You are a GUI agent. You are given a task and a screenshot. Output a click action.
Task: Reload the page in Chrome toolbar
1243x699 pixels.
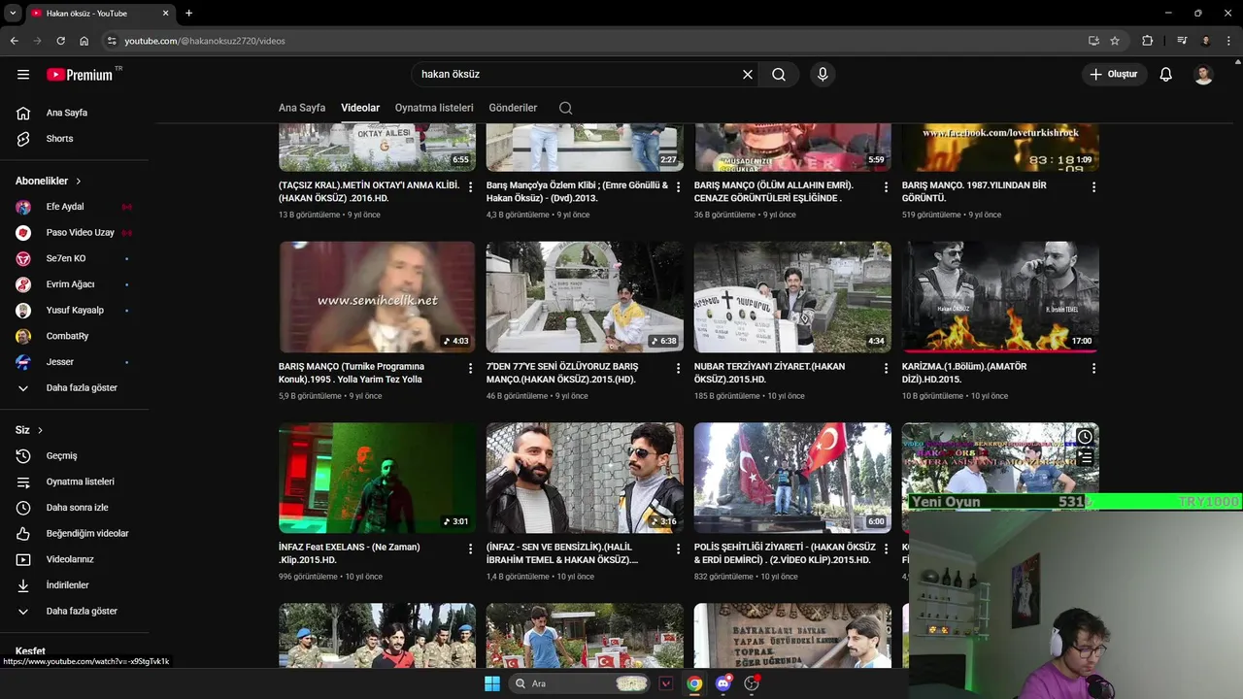click(x=60, y=41)
